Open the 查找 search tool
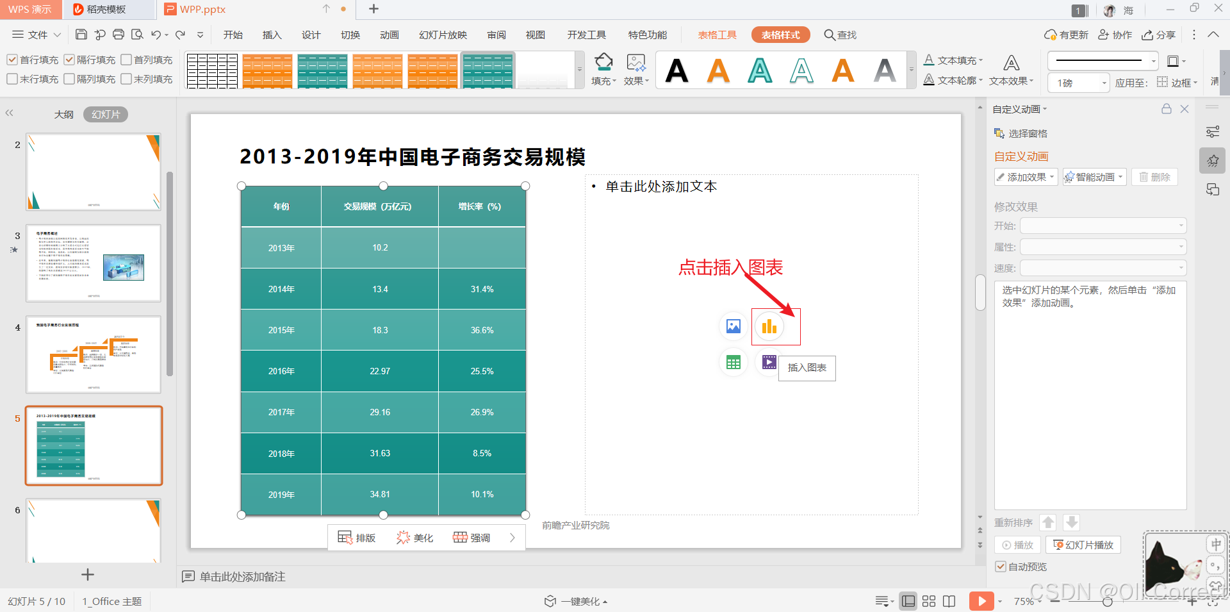 pos(840,35)
